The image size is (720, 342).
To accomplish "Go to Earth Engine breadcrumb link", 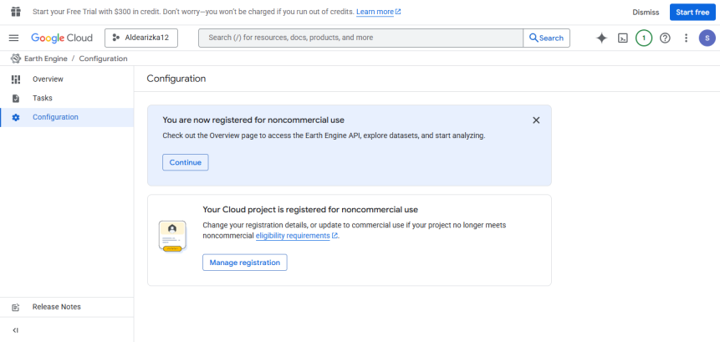I will [45, 59].
